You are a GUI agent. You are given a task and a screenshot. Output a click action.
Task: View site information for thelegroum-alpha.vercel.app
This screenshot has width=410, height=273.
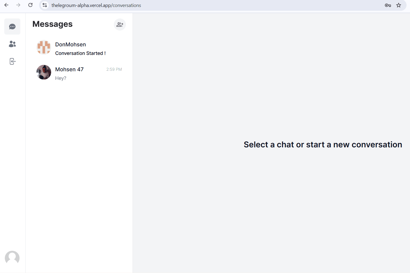pyautogui.click(x=45, y=5)
